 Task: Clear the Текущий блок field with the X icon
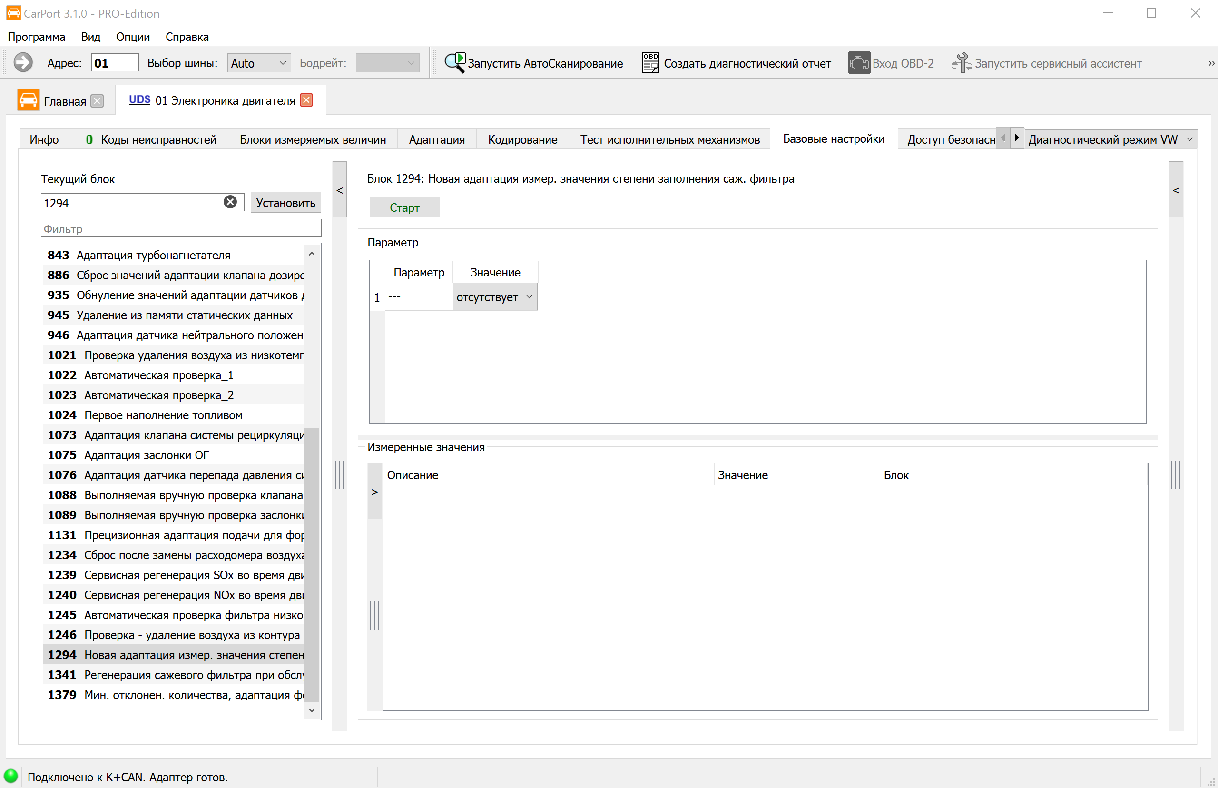(x=230, y=202)
